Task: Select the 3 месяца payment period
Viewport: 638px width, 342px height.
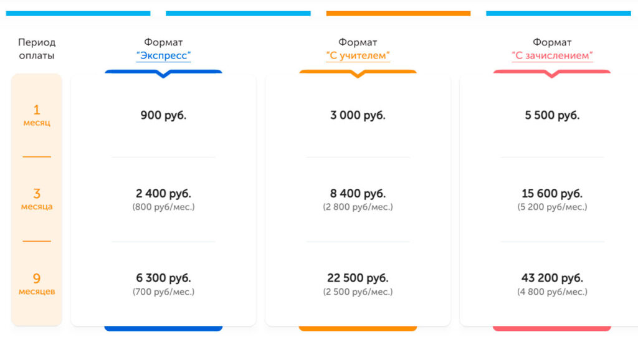Action: 37,199
